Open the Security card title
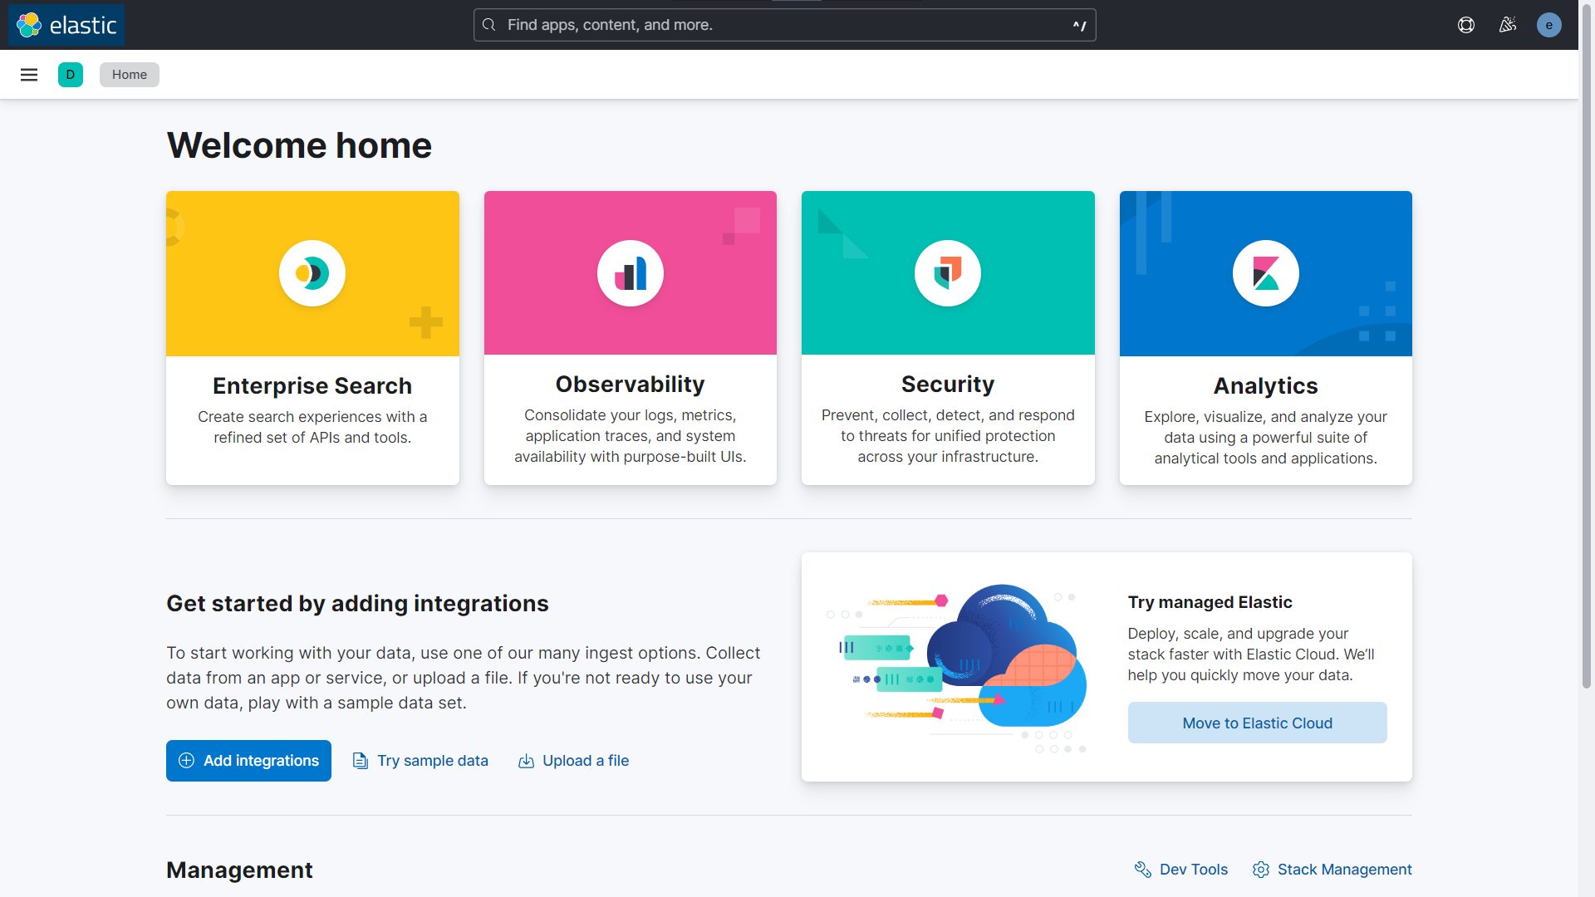The height and width of the screenshot is (897, 1595). [948, 385]
